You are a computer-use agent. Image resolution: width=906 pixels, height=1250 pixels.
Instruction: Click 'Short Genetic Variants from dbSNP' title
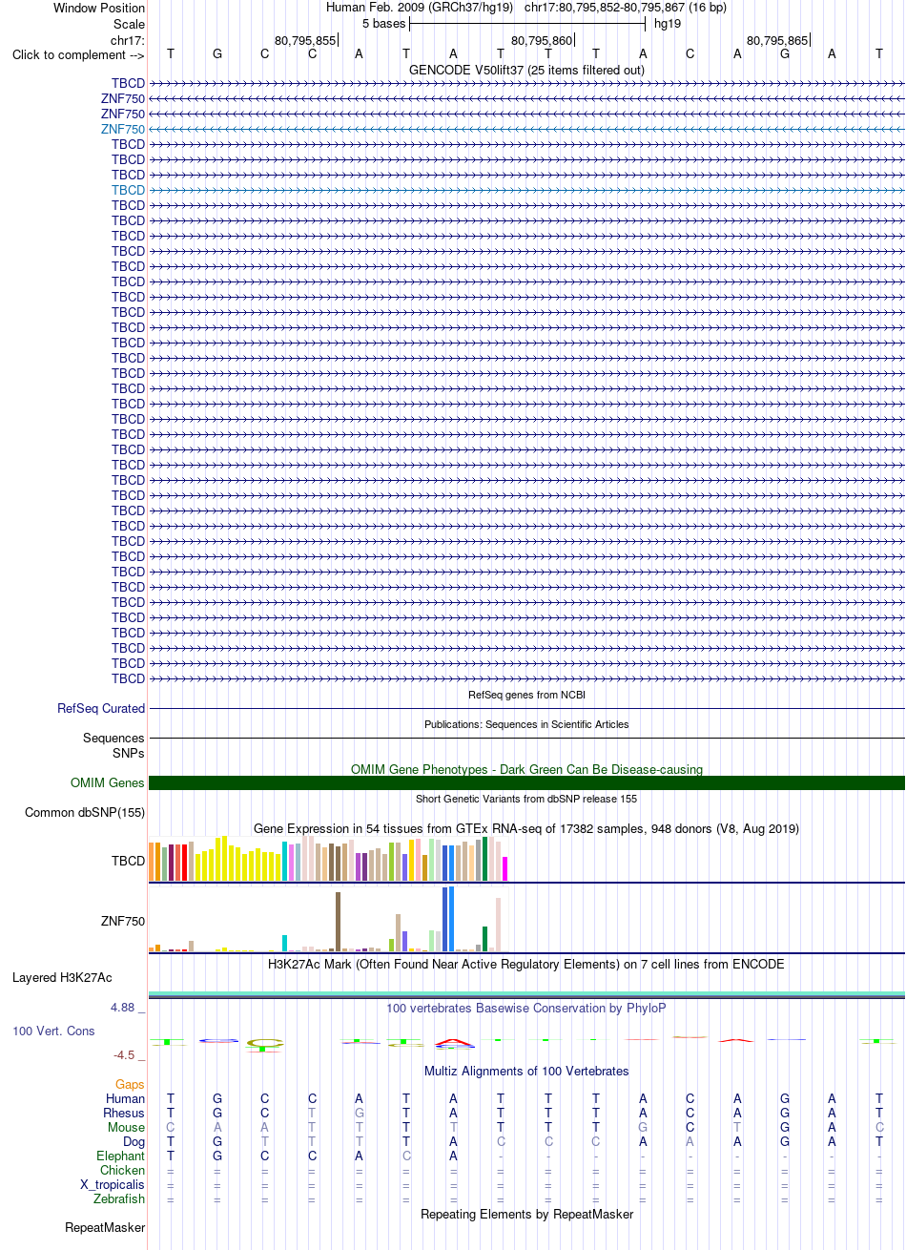[x=526, y=799]
